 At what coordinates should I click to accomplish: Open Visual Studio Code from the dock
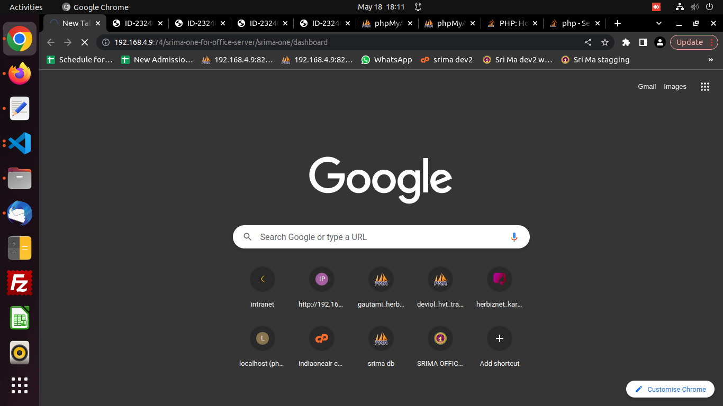[x=20, y=143]
